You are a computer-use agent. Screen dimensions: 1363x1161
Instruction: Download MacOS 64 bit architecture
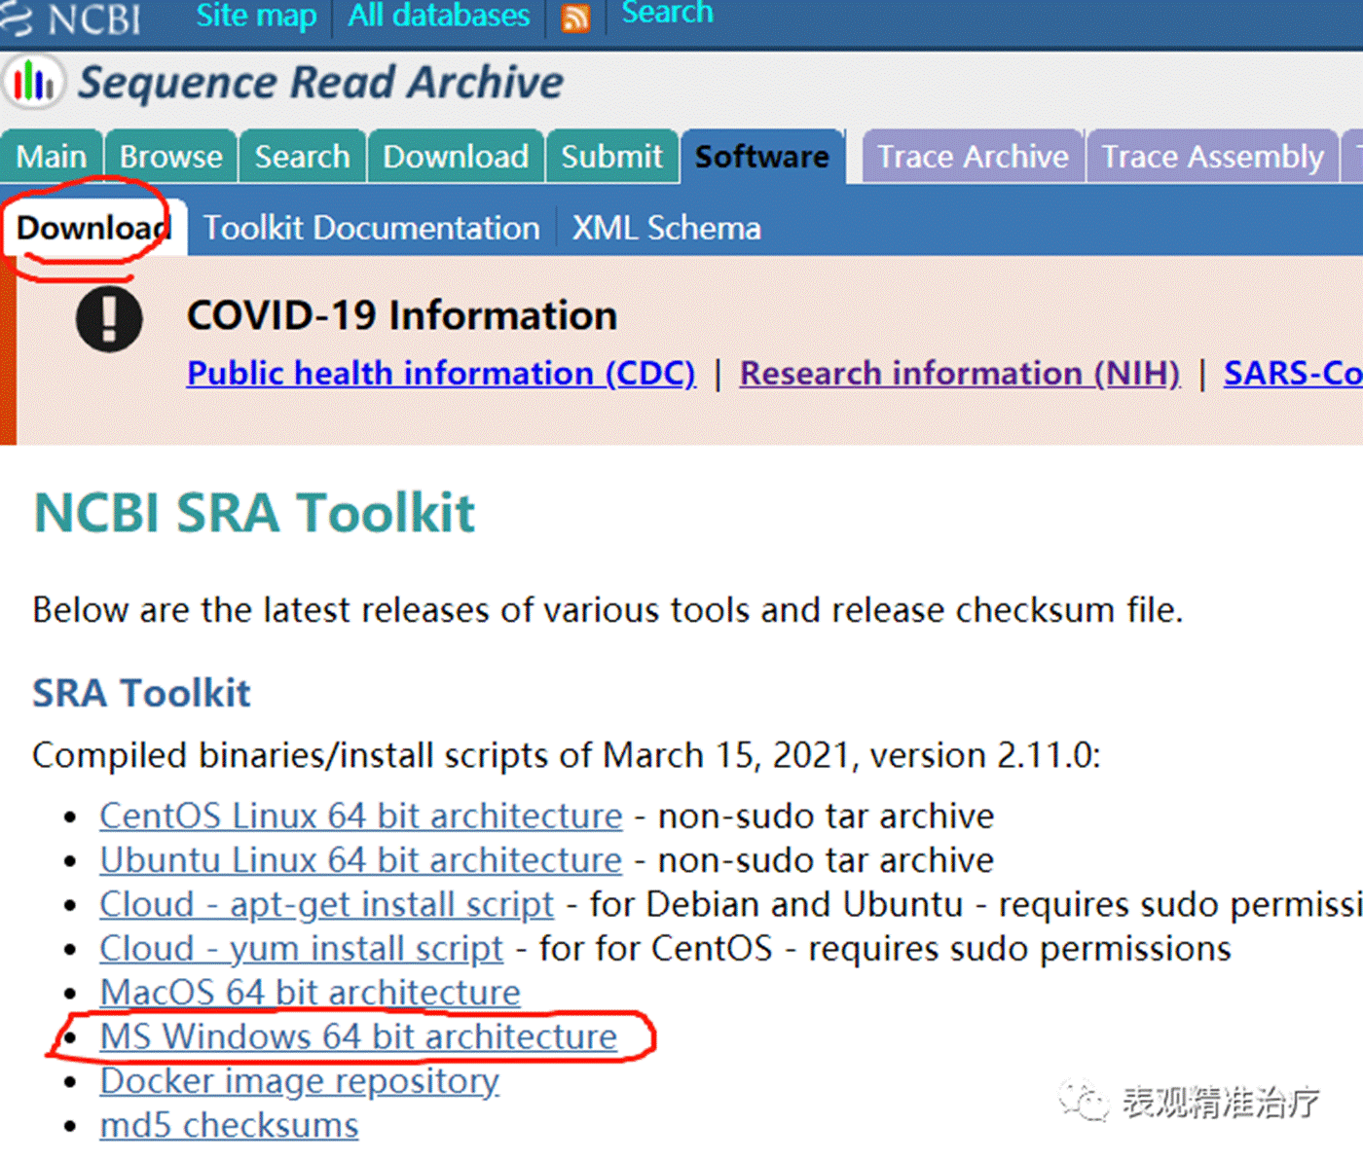click(x=310, y=993)
